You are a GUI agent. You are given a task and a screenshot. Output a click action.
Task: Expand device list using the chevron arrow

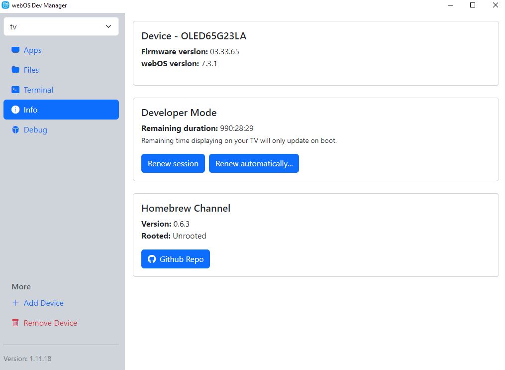108,27
